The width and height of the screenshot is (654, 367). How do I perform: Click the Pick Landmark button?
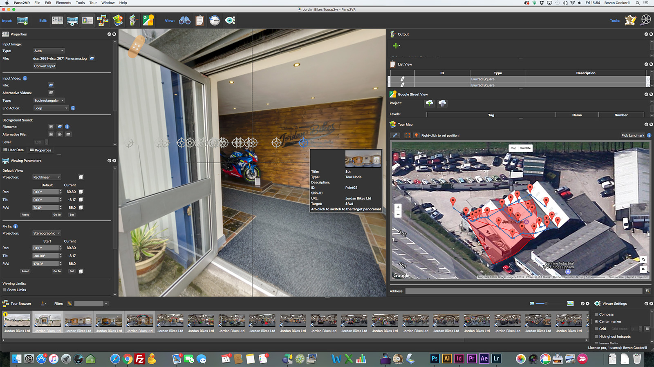pyautogui.click(x=633, y=135)
